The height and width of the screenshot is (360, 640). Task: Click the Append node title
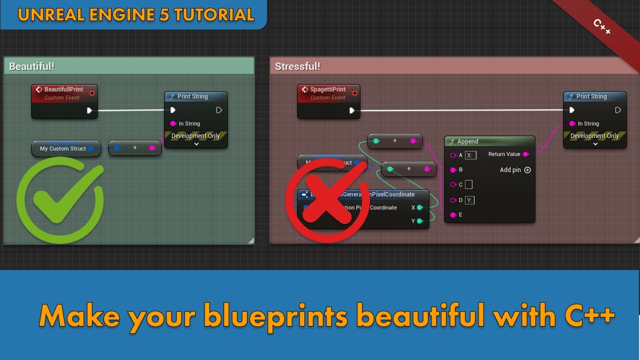pyautogui.click(x=468, y=141)
